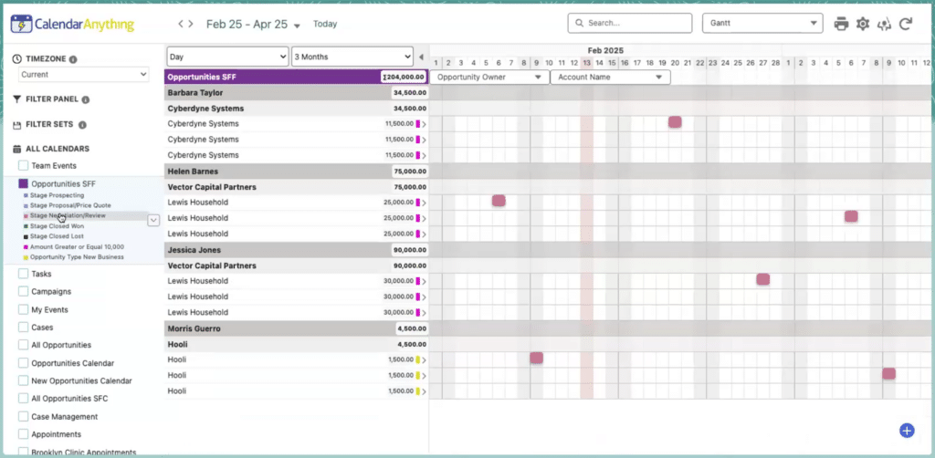Click the save icon of FILTER SETS
The image size is (935, 458).
16,125
